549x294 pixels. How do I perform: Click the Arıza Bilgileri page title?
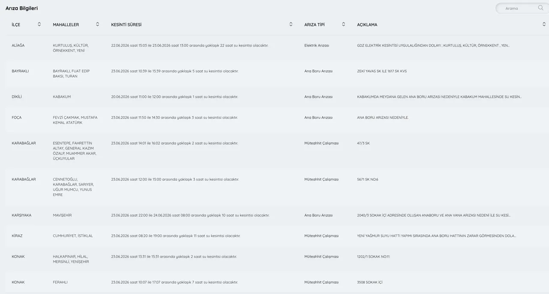tap(21, 8)
